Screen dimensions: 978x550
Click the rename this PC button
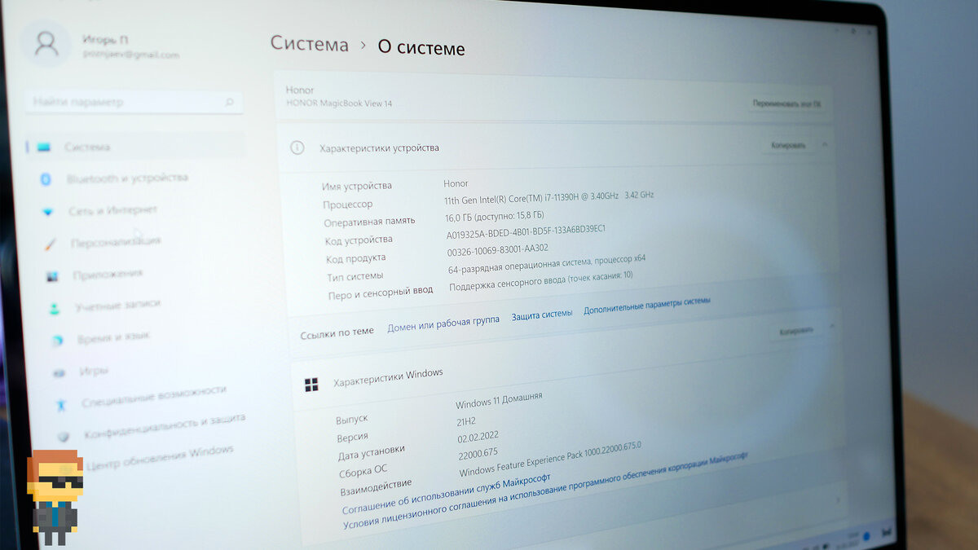click(786, 104)
